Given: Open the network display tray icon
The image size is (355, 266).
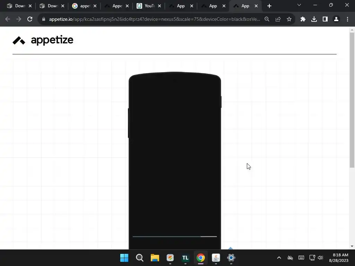Looking at the screenshot, I should point(312,258).
